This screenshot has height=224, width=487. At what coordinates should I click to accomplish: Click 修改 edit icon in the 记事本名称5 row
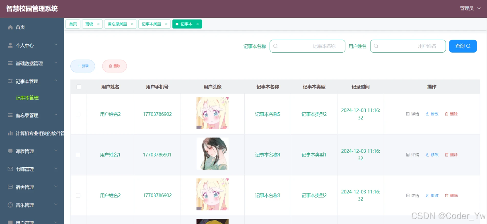(427, 114)
